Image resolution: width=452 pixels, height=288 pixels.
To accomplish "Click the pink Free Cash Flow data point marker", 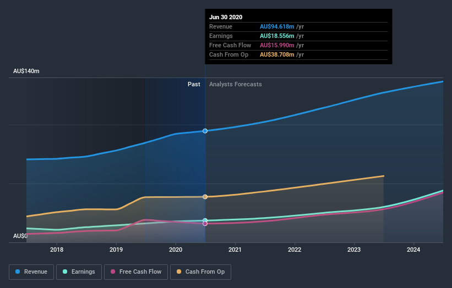I will point(205,224).
